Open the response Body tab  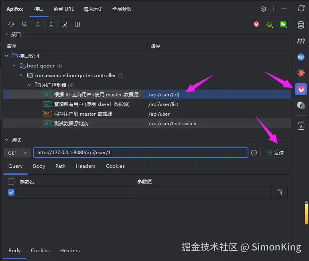[14, 250]
